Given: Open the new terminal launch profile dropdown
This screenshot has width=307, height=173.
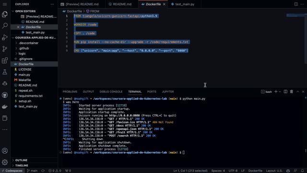Looking at the screenshot, I should (280, 92).
